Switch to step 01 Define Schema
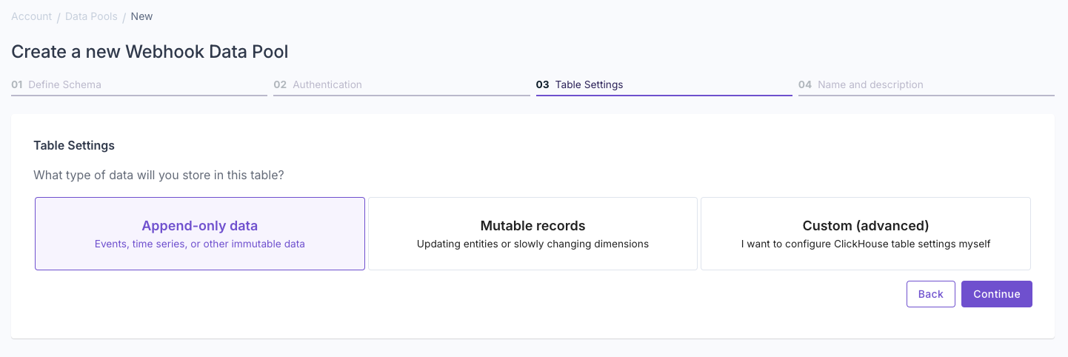Viewport: 1068px width, 357px height. 139,85
